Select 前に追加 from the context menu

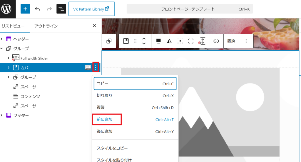[105, 120]
